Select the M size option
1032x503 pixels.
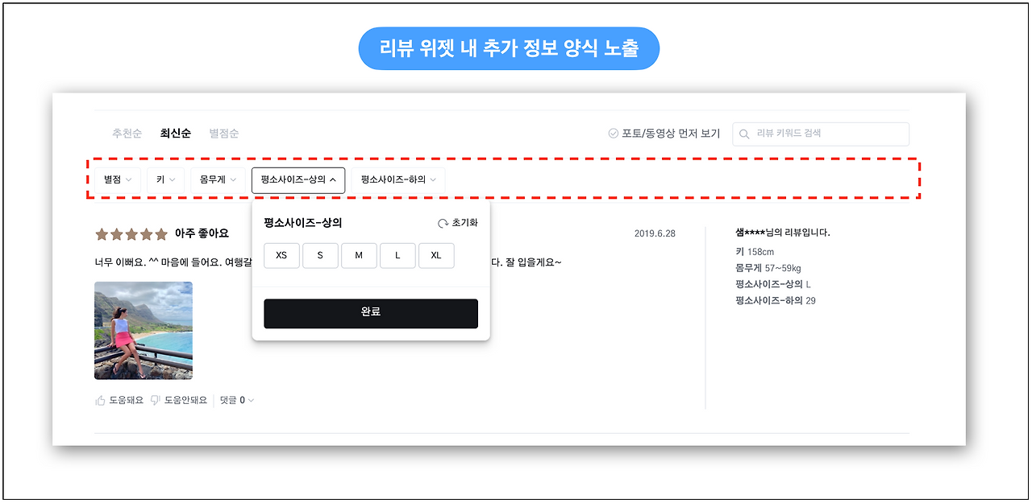pyautogui.click(x=359, y=255)
